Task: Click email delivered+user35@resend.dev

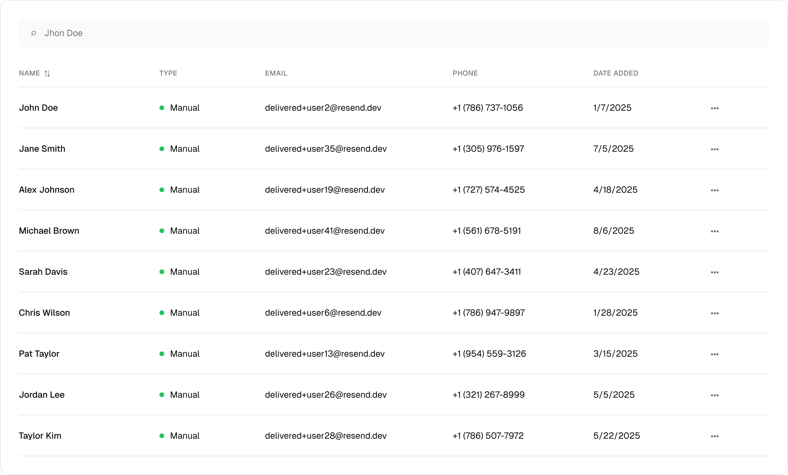Action: click(326, 148)
